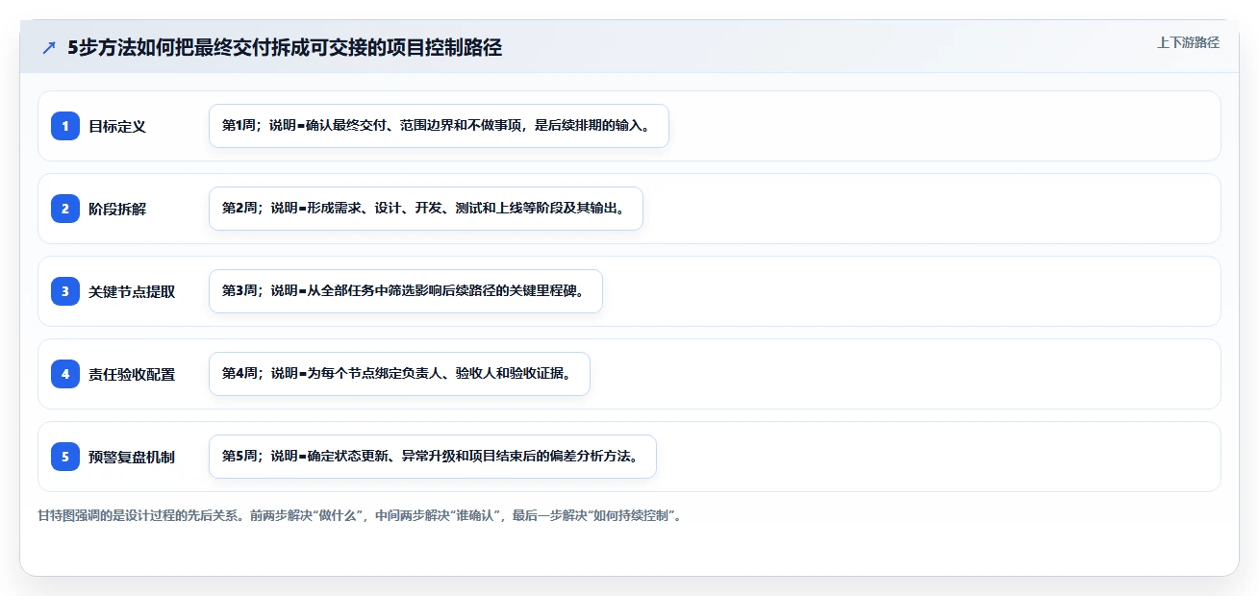This screenshot has height=596, width=1259.
Task: Select the 阶段拆解 step label
Action: 117,209
